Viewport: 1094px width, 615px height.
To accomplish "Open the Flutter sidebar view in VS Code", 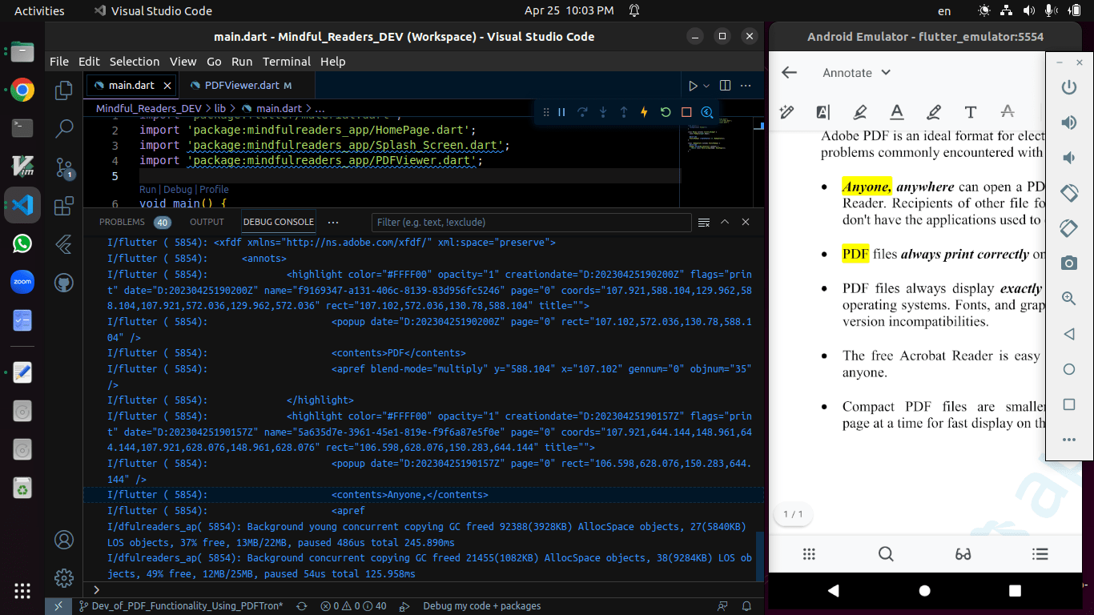I will click(x=64, y=244).
